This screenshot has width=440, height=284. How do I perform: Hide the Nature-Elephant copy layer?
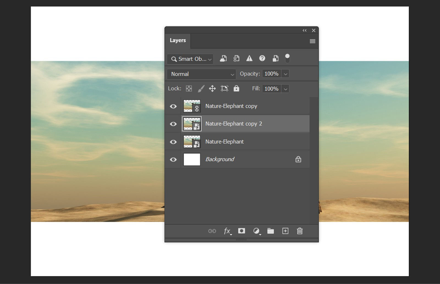(173, 106)
